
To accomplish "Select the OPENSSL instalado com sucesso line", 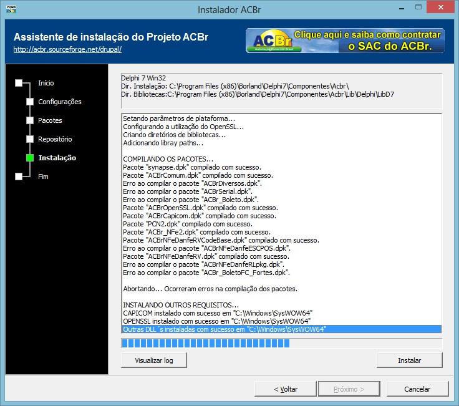I will (x=216, y=321).
